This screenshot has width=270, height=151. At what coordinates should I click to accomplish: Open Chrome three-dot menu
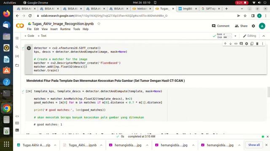coord(266,16)
